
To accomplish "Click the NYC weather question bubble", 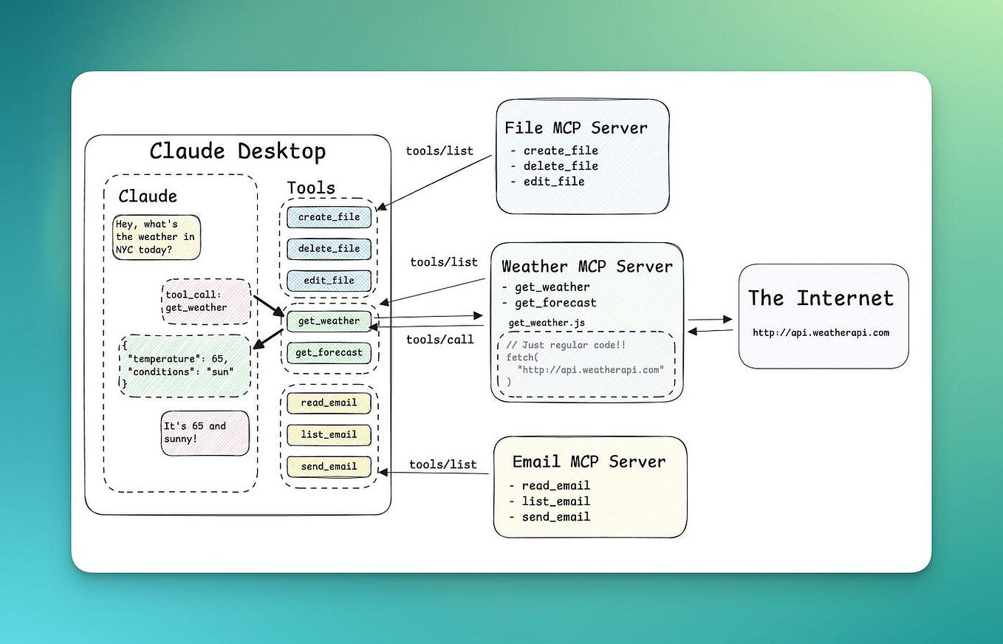I will click(156, 237).
